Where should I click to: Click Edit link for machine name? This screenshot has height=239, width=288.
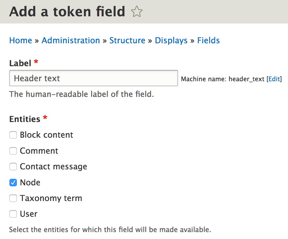pyautogui.click(x=274, y=79)
